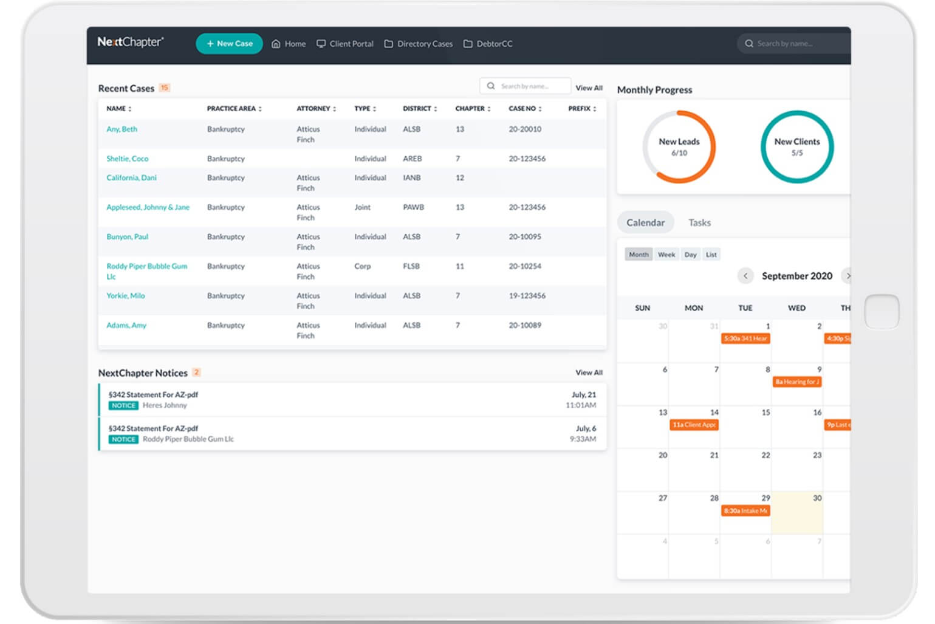Select the Week calendar view
This screenshot has height=624, width=935.
pos(666,255)
